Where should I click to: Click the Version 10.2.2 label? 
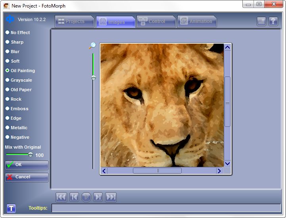click(x=32, y=19)
